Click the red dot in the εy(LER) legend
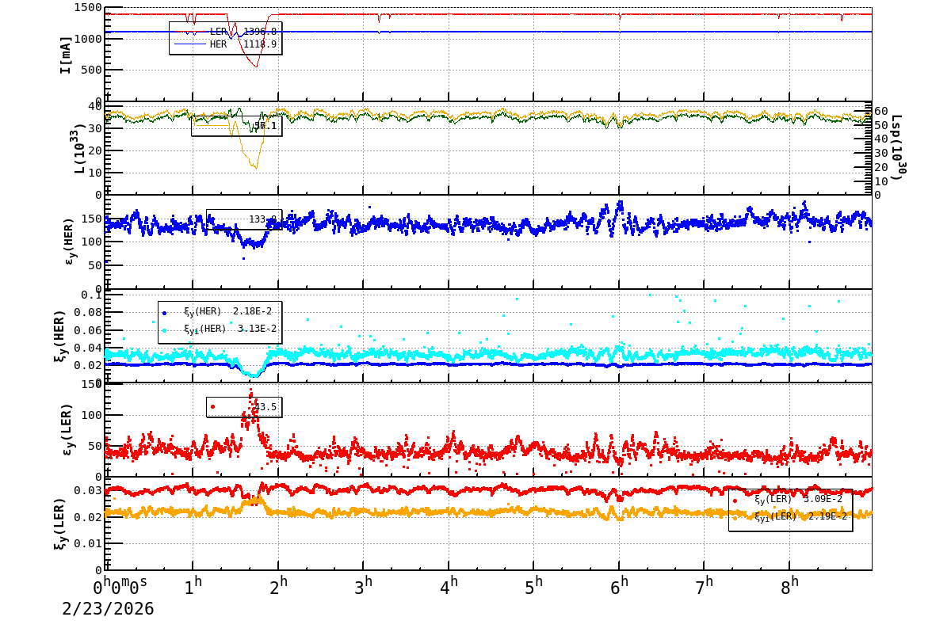The width and height of the screenshot is (951, 632). click(x=212, y=406)
